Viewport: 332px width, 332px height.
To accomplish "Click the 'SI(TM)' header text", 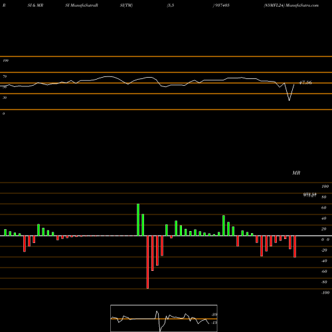I will click(x=126, y=5).
